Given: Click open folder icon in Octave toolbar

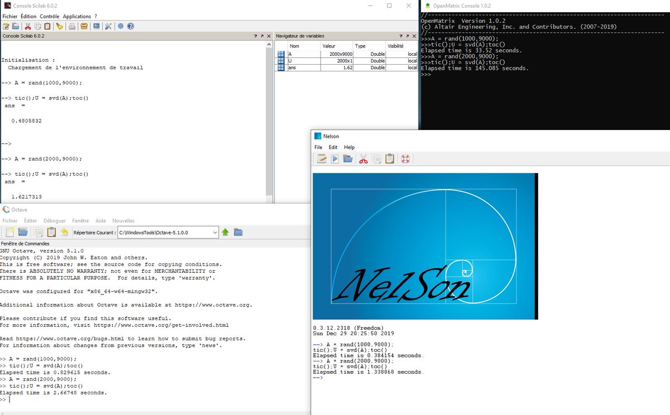Looking at the screenshot, I should pos(23,232).
